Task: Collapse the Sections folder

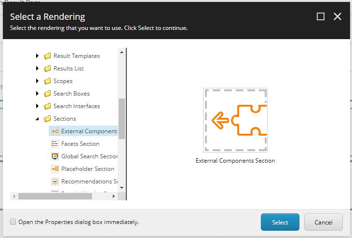Action: (x=37, y=119)
